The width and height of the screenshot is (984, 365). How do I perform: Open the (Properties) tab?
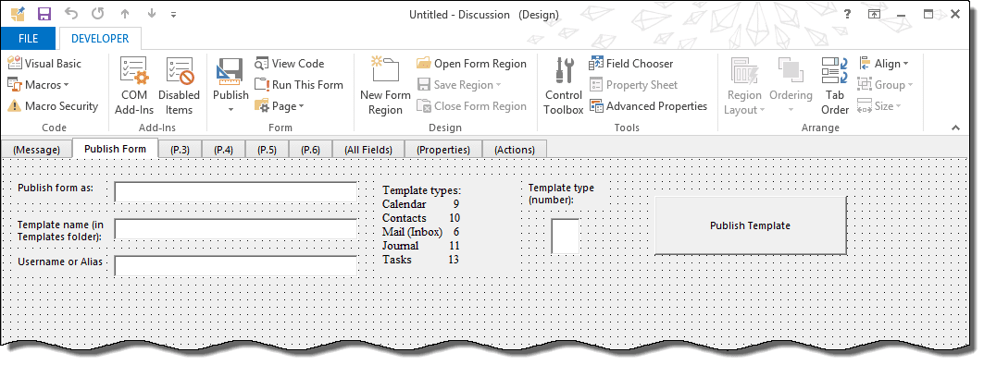pyautogui.click(x=443, y=149)
